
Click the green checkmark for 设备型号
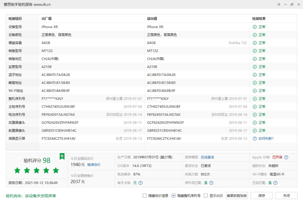255,27
